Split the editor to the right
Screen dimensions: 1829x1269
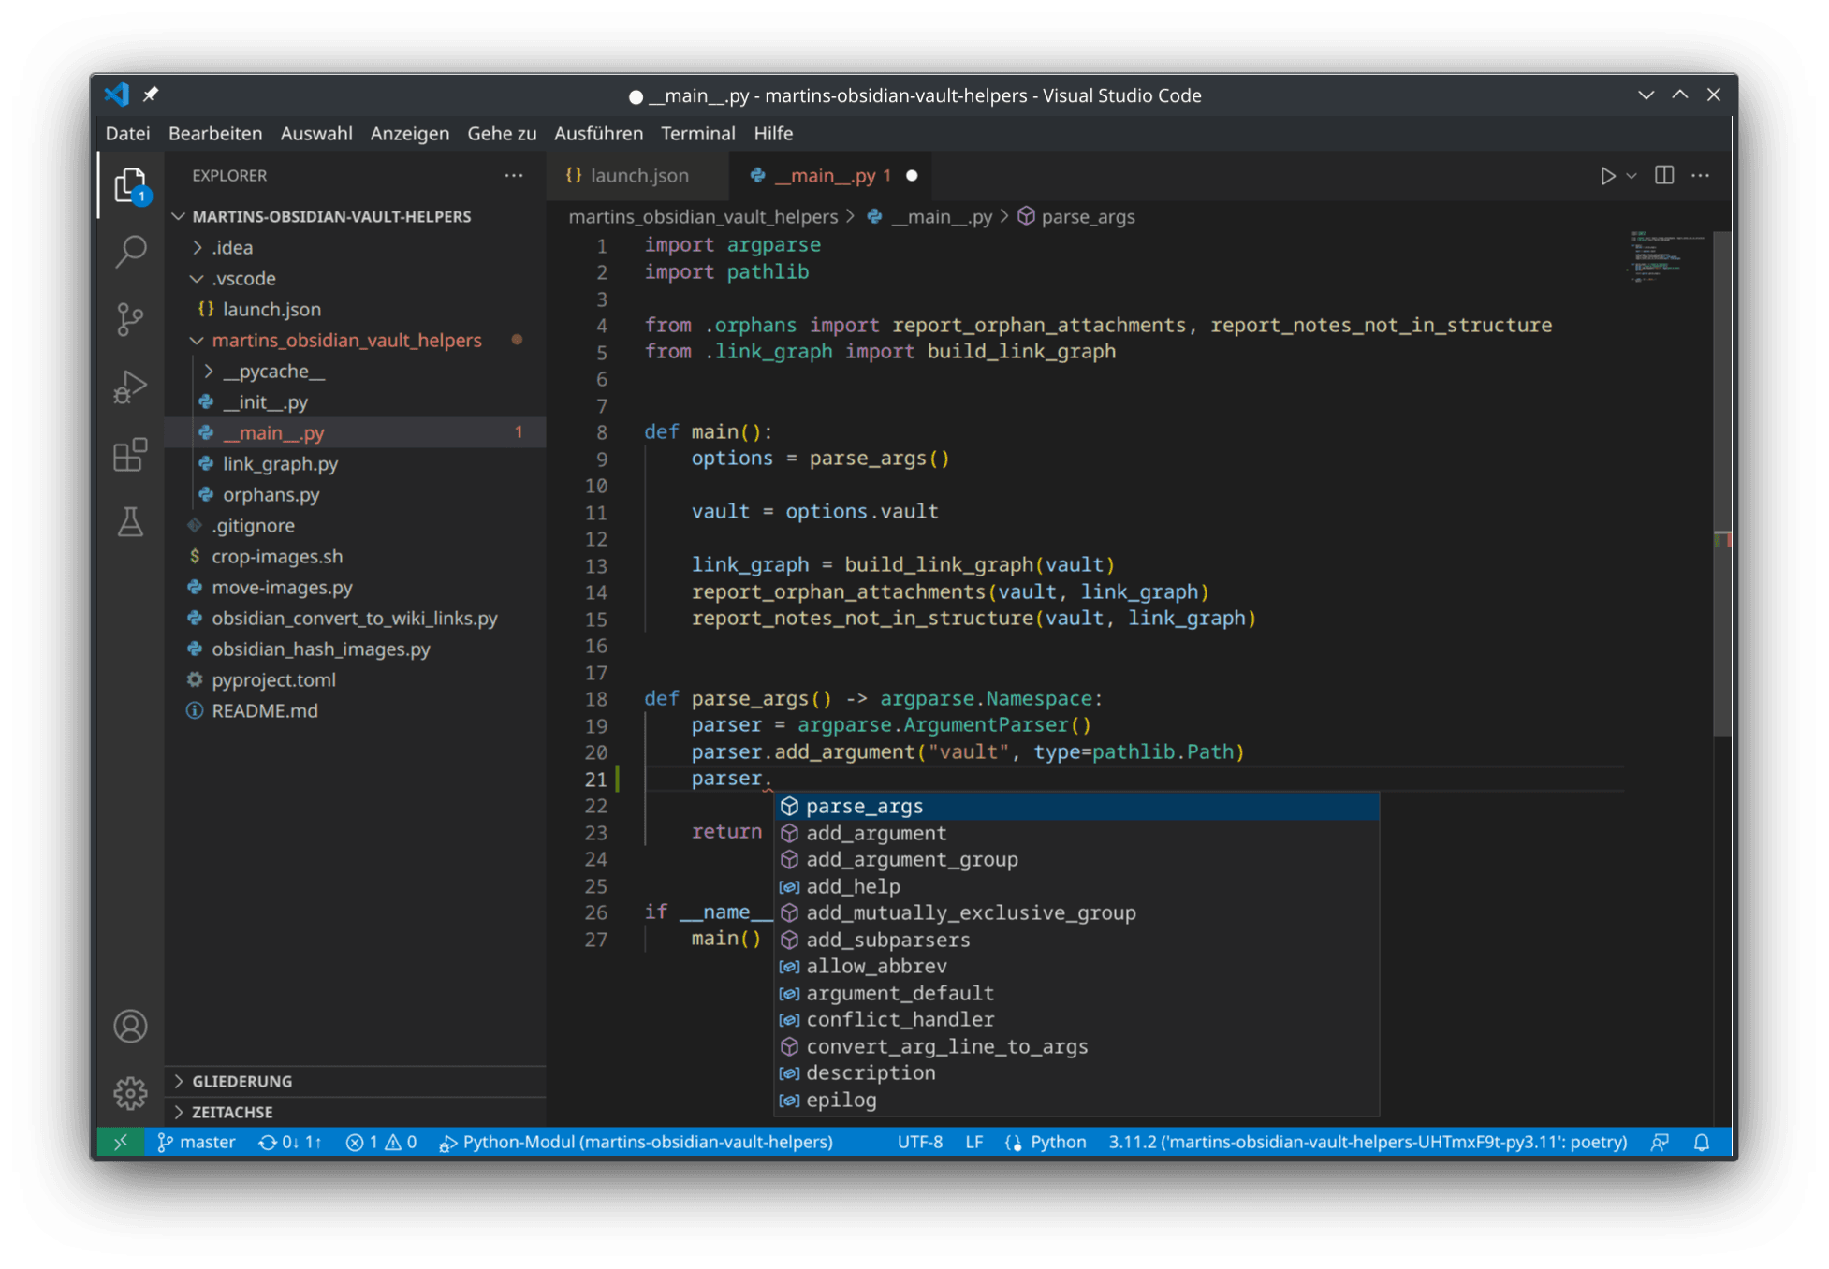click(x=1664, y=176)
